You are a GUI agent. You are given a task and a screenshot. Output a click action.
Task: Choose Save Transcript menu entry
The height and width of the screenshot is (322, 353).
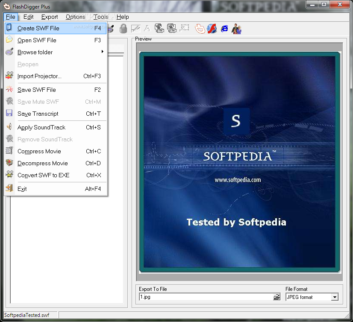[56, 114]
